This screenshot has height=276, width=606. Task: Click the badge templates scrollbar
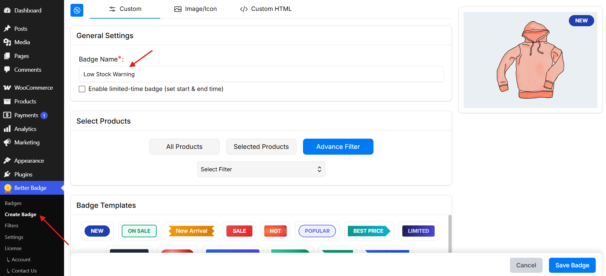[x=450, y=234]
